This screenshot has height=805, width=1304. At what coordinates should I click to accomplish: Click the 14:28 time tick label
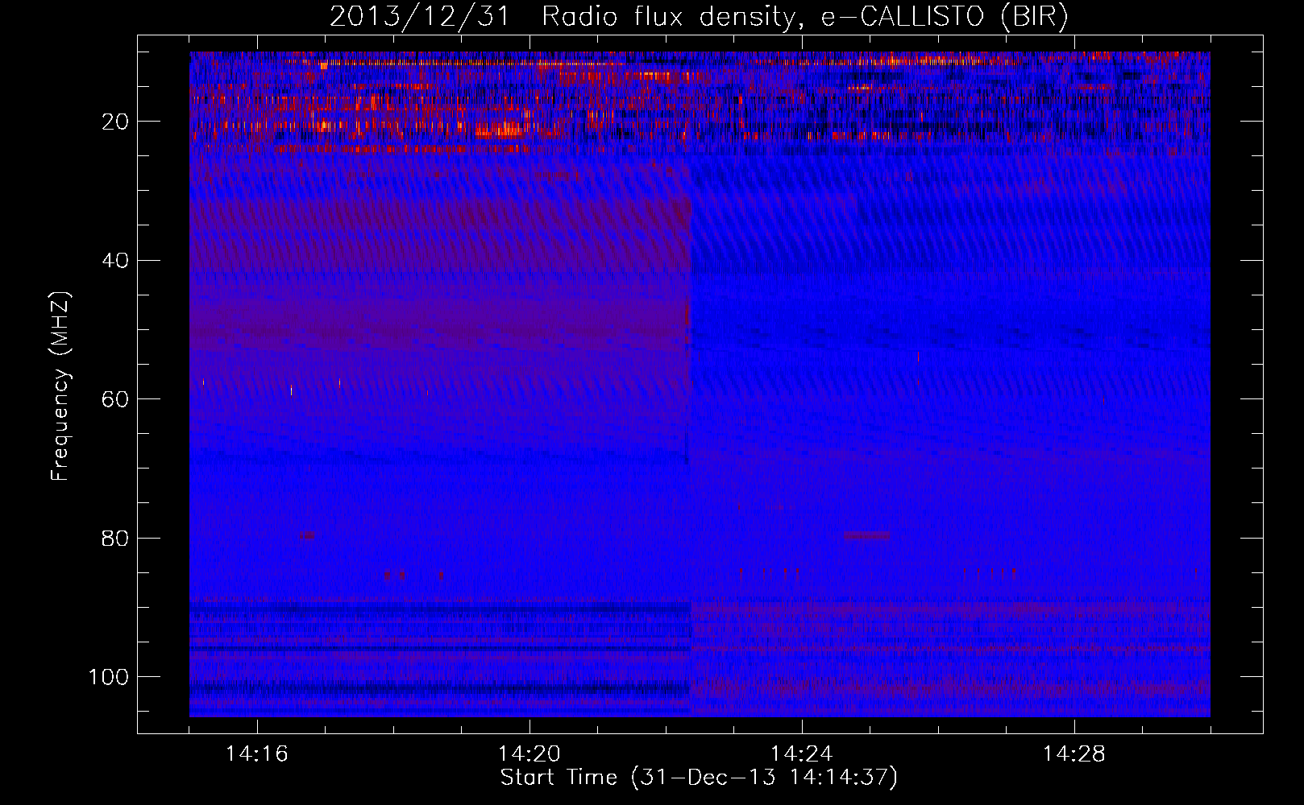(x=1074, y=754)
